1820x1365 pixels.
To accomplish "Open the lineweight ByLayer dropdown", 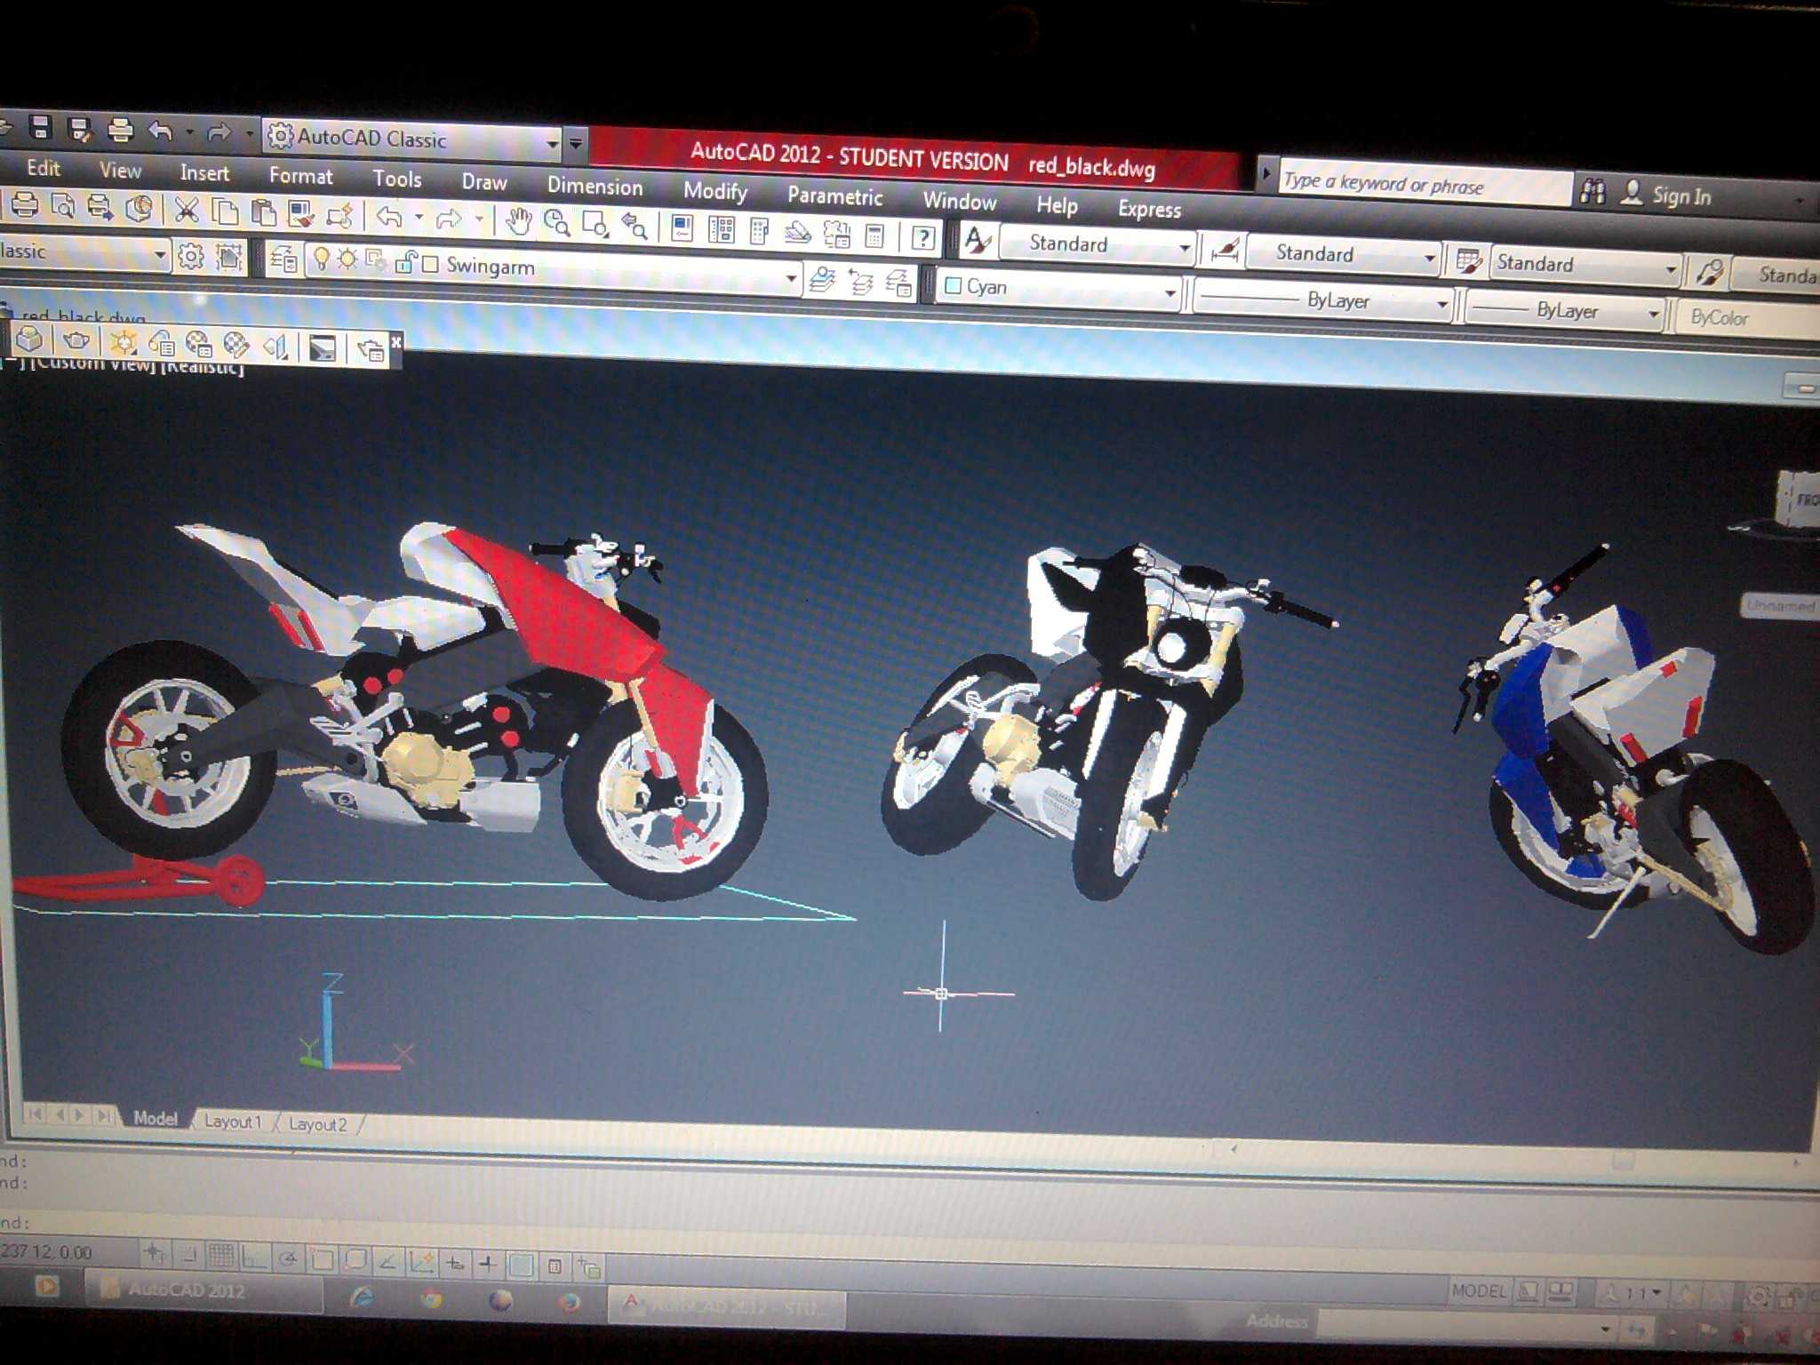I will click(x=1565, y=311).
